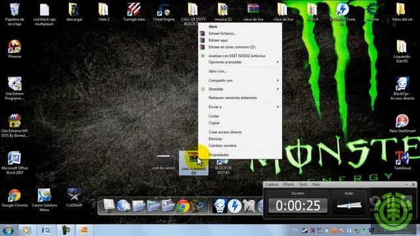Open the Papelera de reciclaje desktop icon

pos(14,13)
